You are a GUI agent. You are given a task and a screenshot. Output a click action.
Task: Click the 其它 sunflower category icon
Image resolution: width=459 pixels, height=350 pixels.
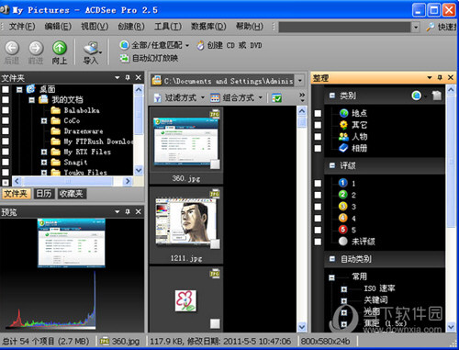coord(344,125)
